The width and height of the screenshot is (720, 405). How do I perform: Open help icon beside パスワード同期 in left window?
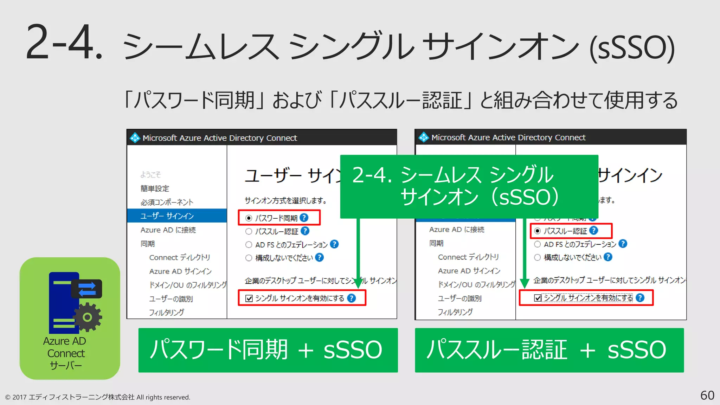304,218
